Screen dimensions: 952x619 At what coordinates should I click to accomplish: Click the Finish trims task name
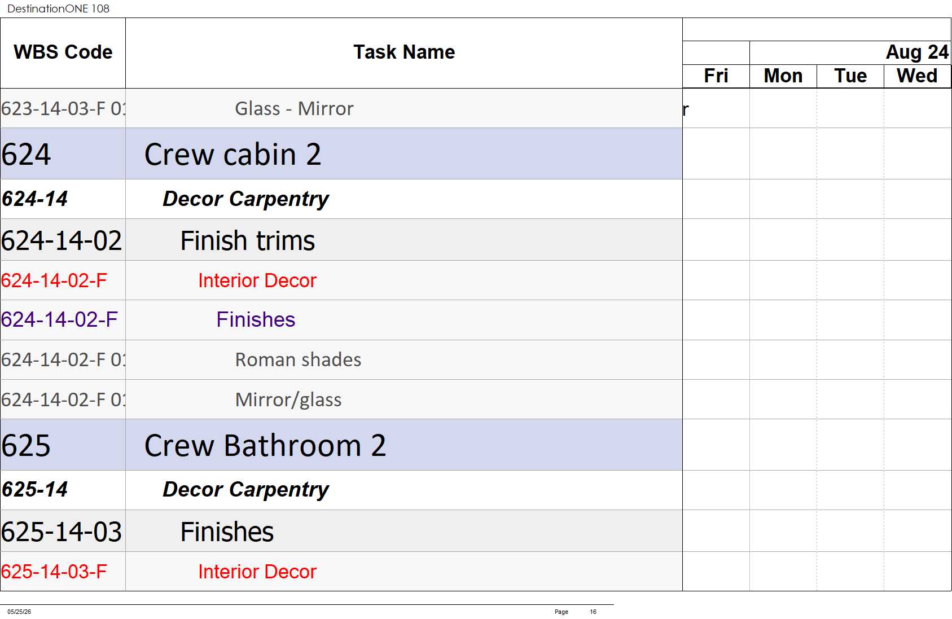(x=247, y=240)
